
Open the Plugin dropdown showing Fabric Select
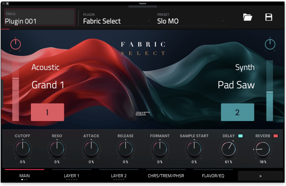coord(116,21)
